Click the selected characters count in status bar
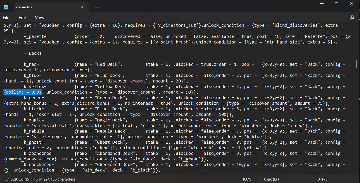This screenshot has width=360, height=183. [55, 179]
